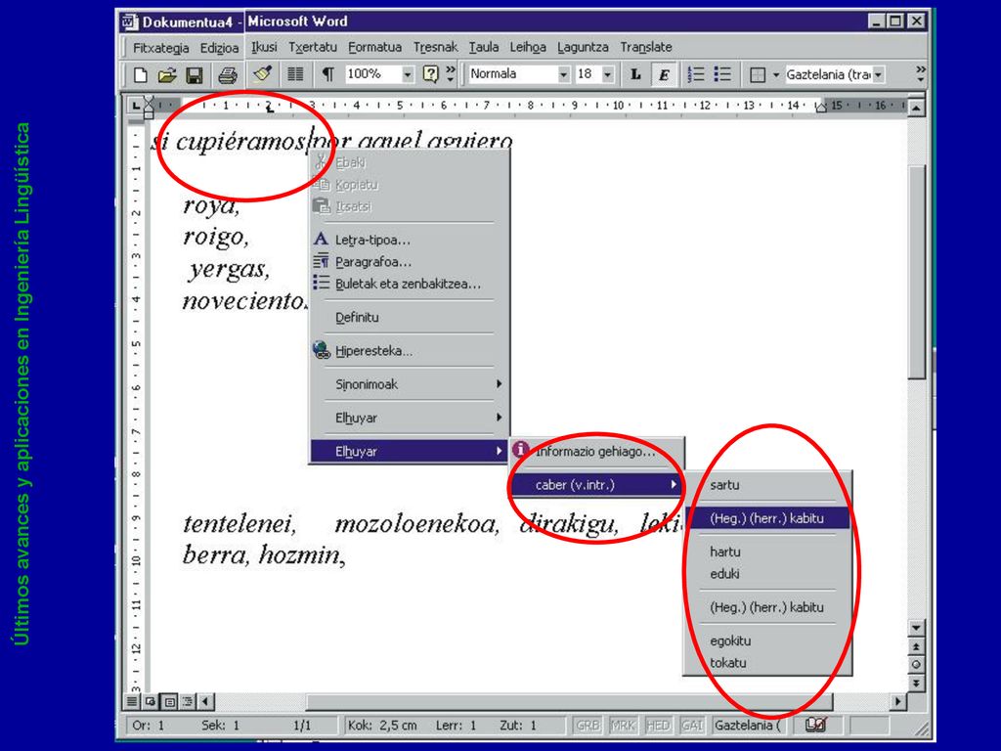
Task: Click the Hiperesteka globe icon
Action: [x=321, y=350]
